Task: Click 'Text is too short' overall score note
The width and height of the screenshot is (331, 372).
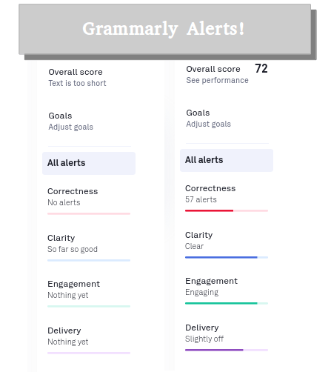Action: (x=77, y=83)
